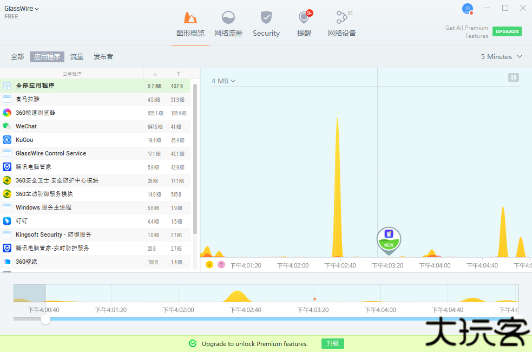Select the 流量 filter
This screenshot has width=532, height=352.
pyautogui.click(x=77, y=57)
